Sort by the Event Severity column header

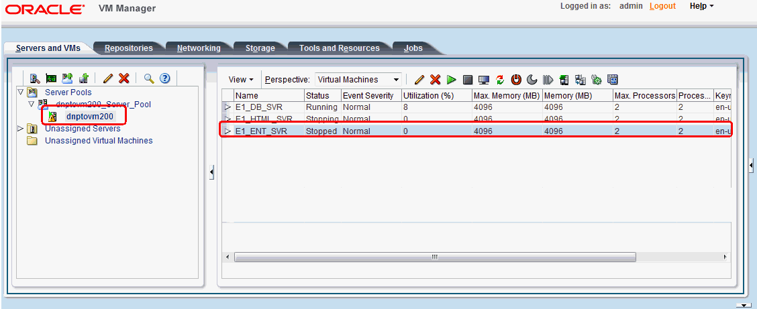371,95
